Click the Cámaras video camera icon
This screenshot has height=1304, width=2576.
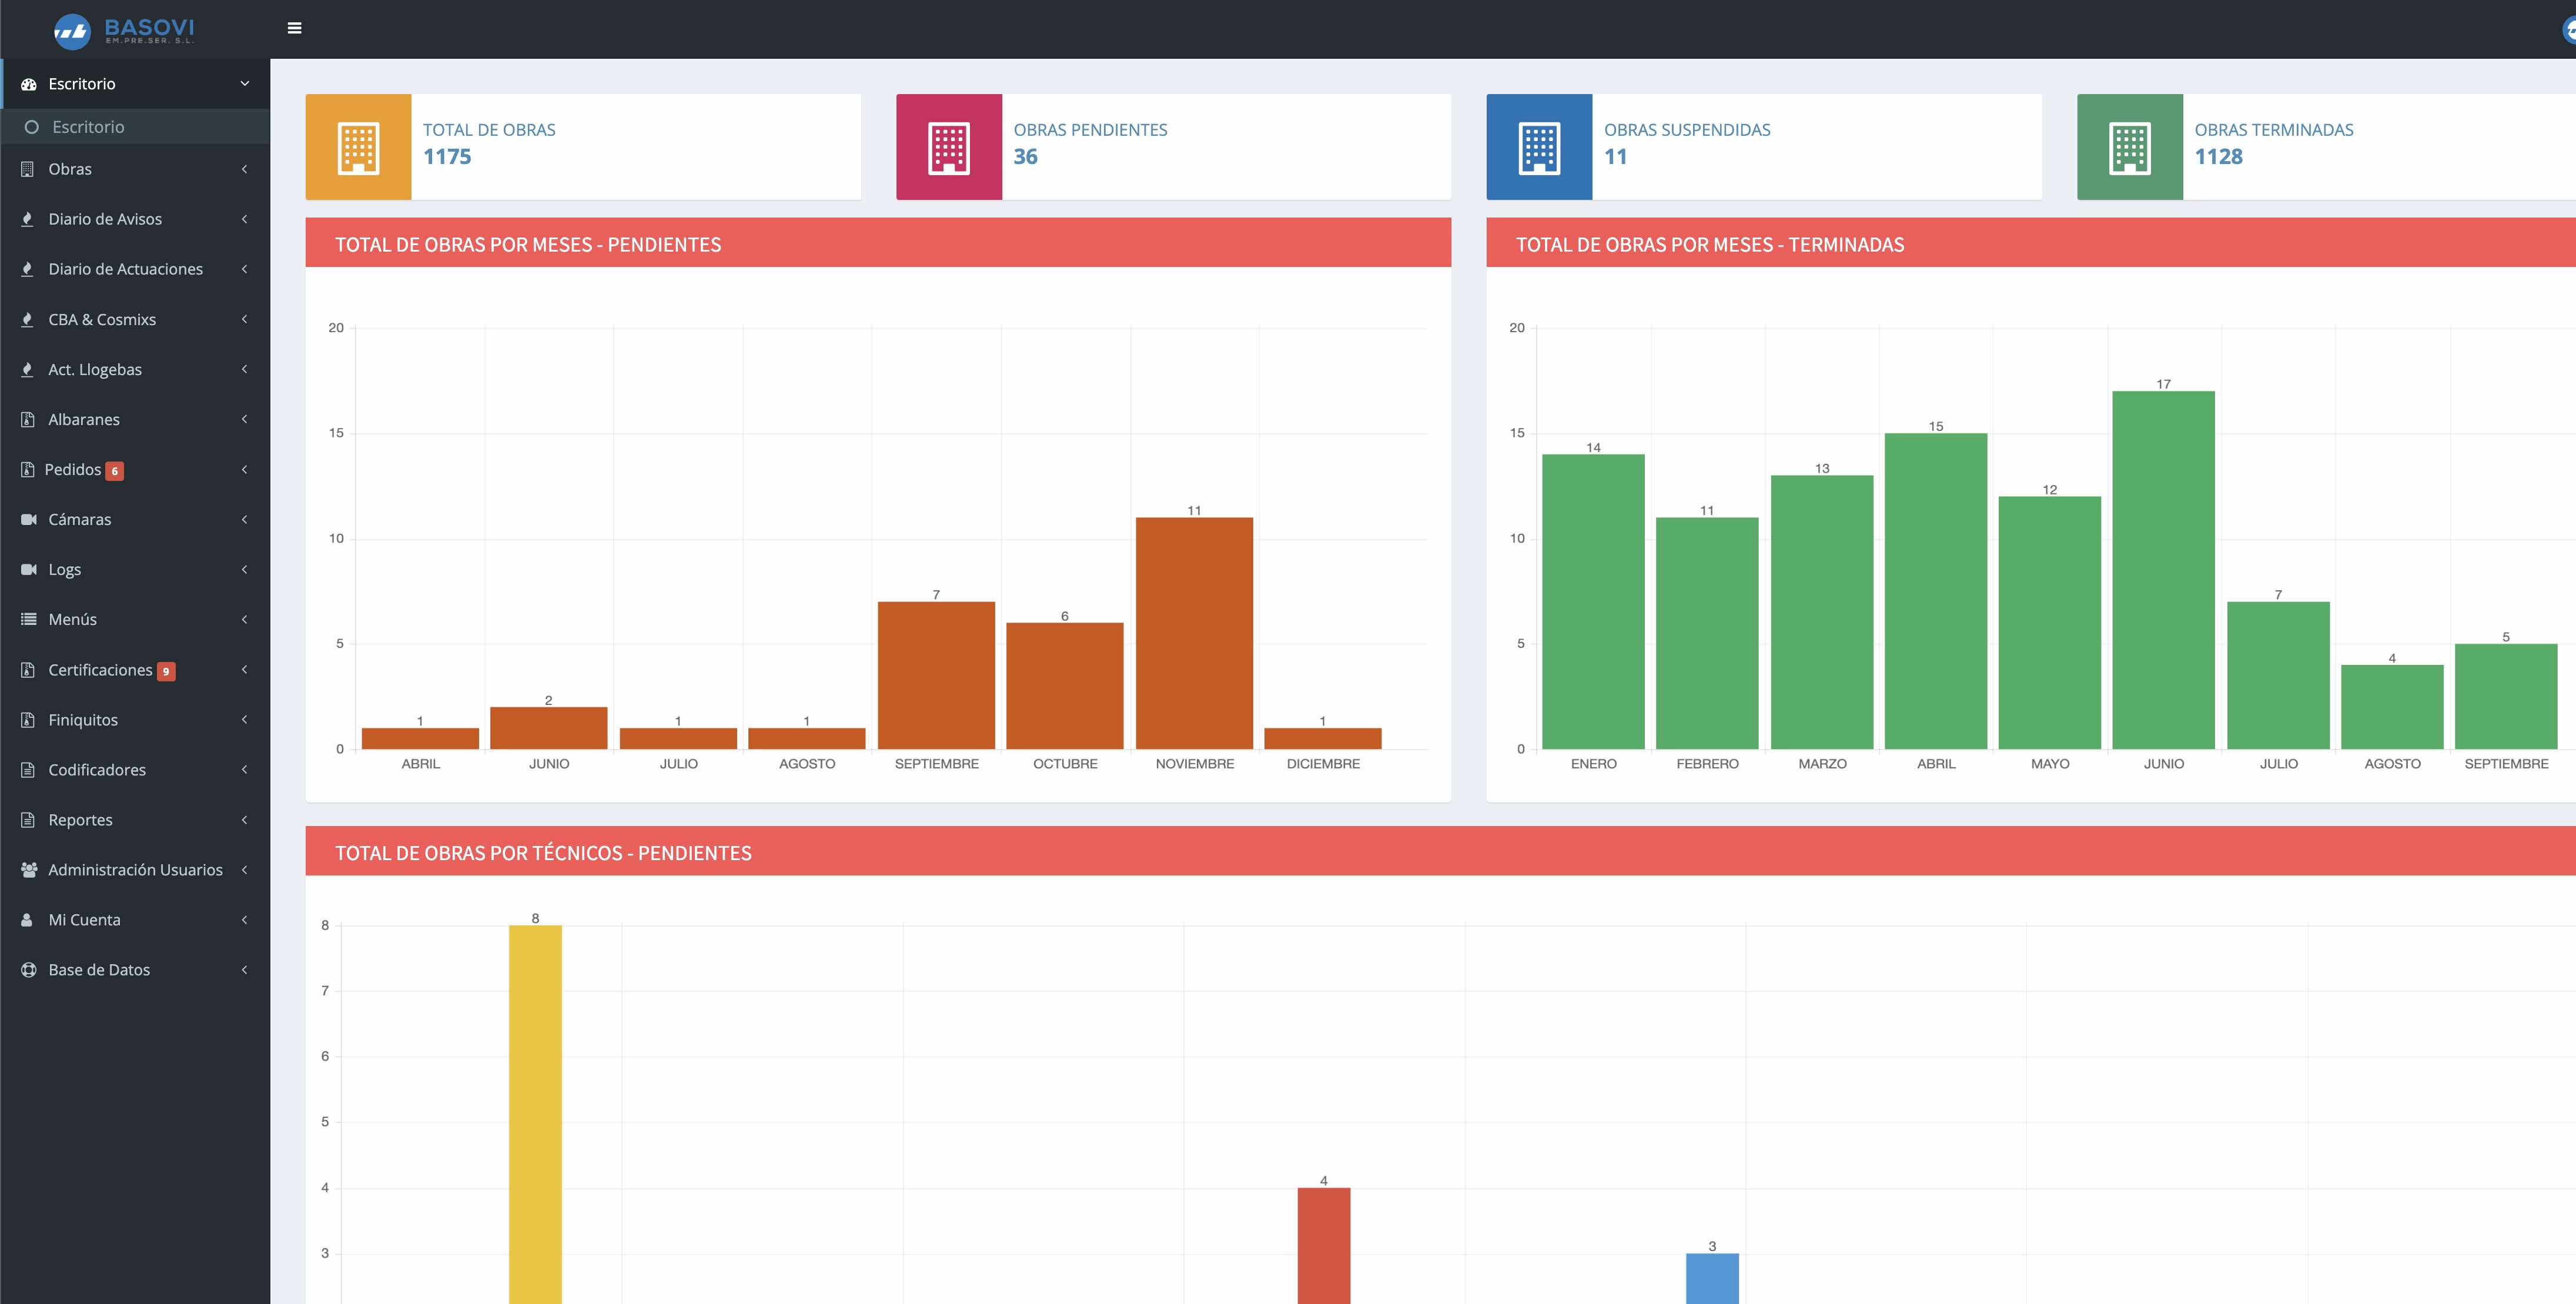[28, 519]
